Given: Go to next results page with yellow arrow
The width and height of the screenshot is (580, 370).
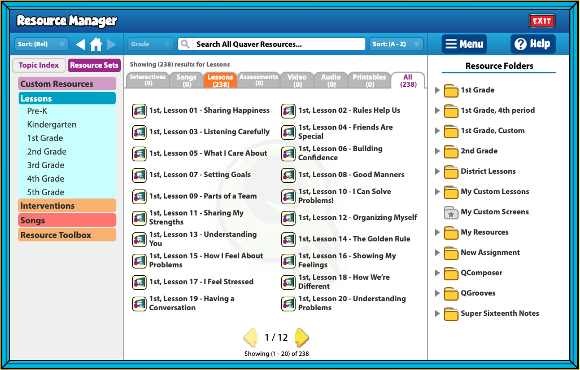Looking at the screenshot, I should [x=302, y=337].
